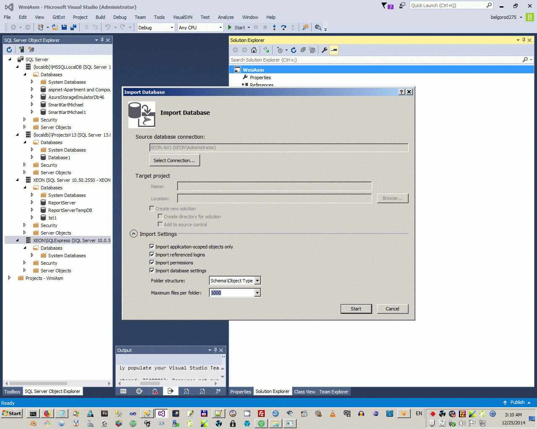The image size is (537, 429).
Task: Refresh the SQL Server Object Explorer
Action: point(9,49)
